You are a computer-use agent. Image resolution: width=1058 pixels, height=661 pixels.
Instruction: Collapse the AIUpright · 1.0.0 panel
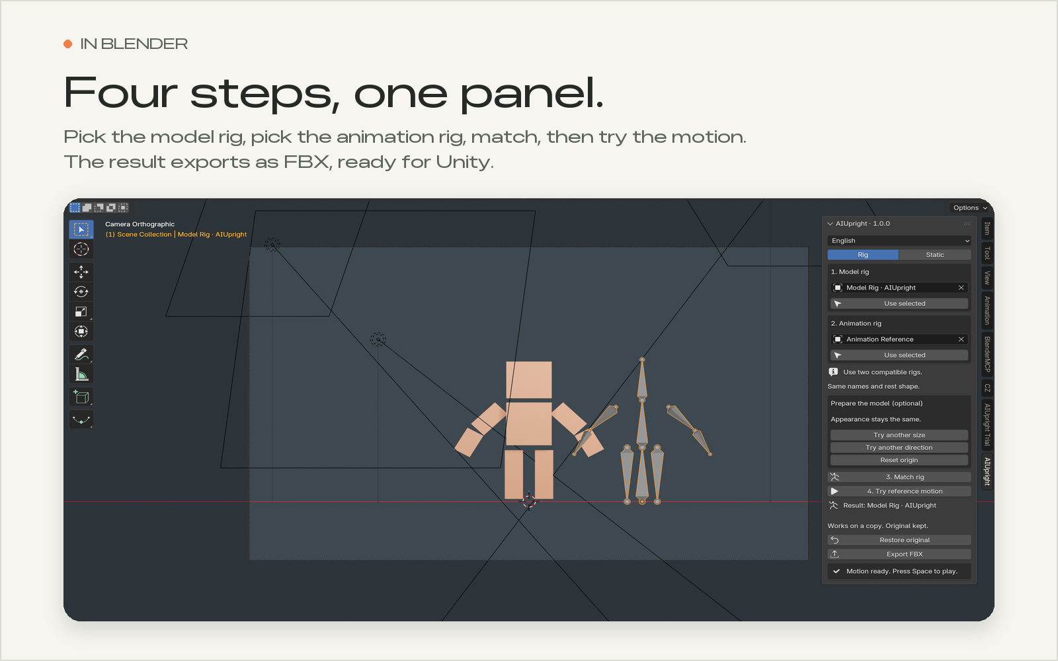point(831,223)
